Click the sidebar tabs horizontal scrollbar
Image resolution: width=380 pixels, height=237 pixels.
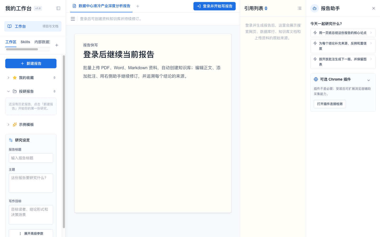22,49
